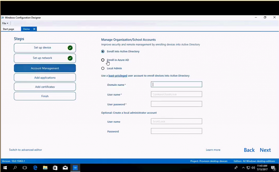
Task: Show hidden system tray icons
Action: (243, 168)
